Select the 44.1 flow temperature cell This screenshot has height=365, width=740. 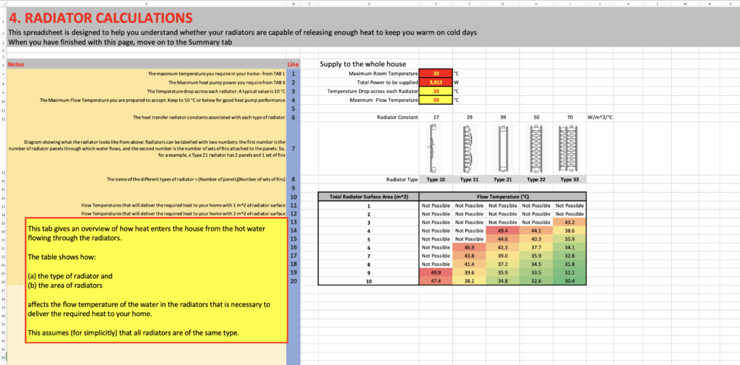click(x=536, y=231)
